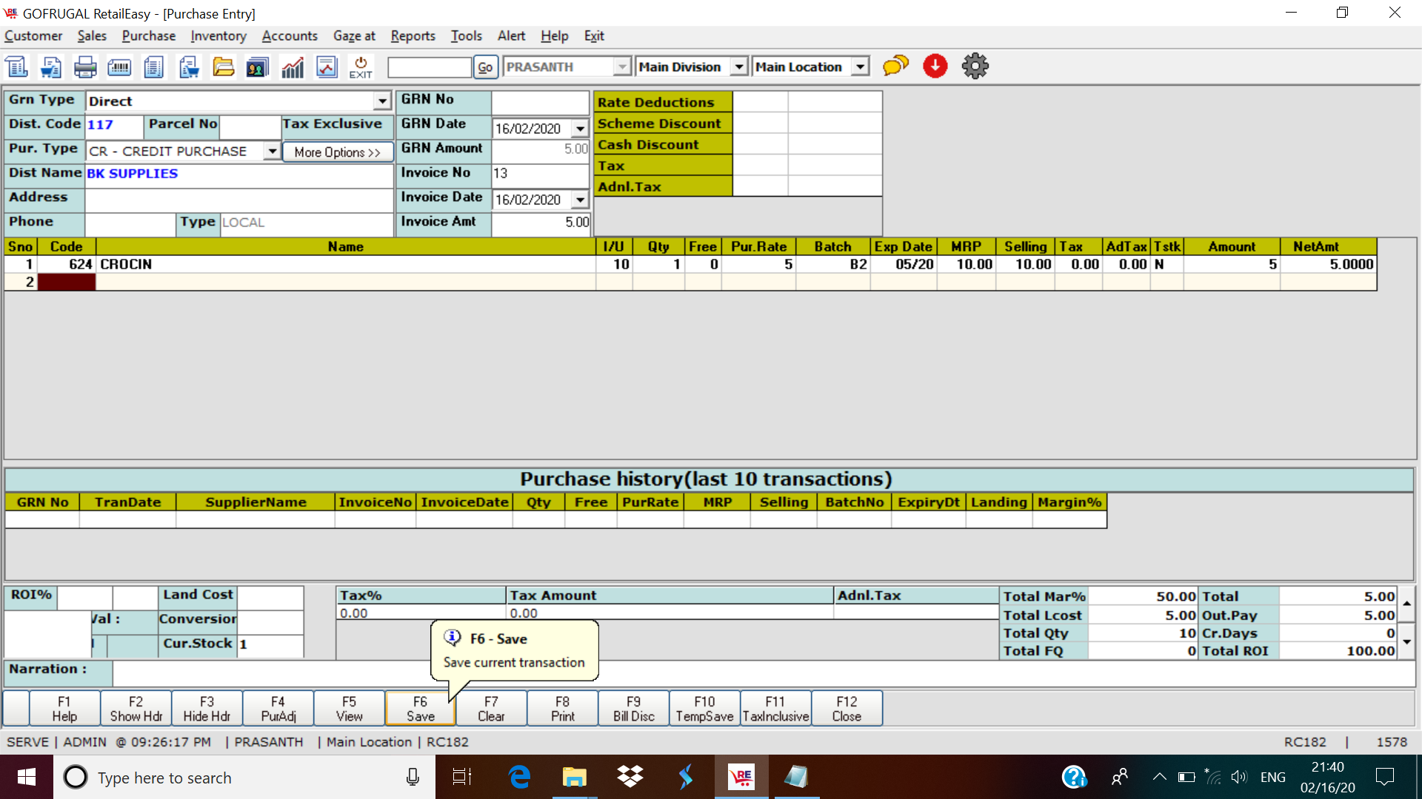Open the GRN Date dropdown arrow
This screenshot has height=799, width=1422.
pos(580,129)
